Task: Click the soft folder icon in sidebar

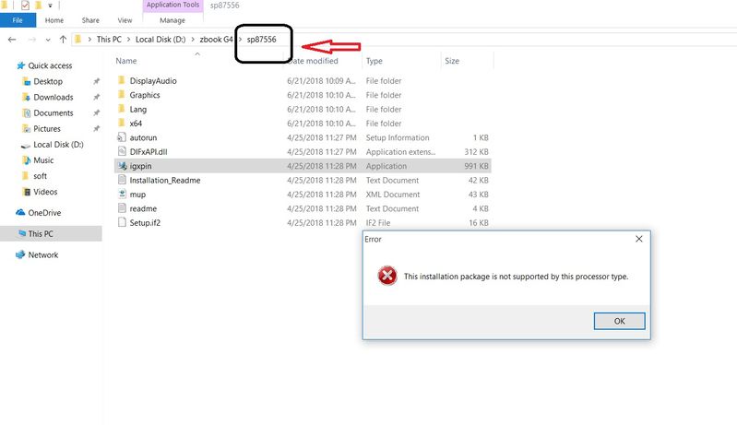Action: pos(26,176)
